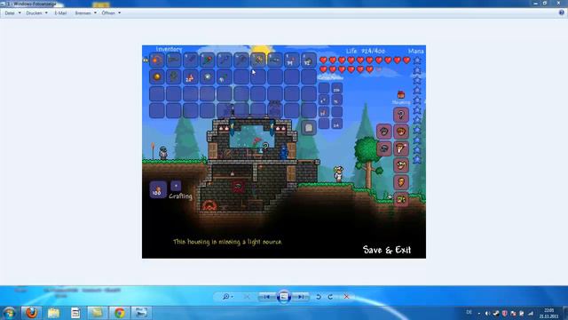Viewport: 568px width, 320px height.
Task: Skip to the next picture
Action: tap(301, 296)
